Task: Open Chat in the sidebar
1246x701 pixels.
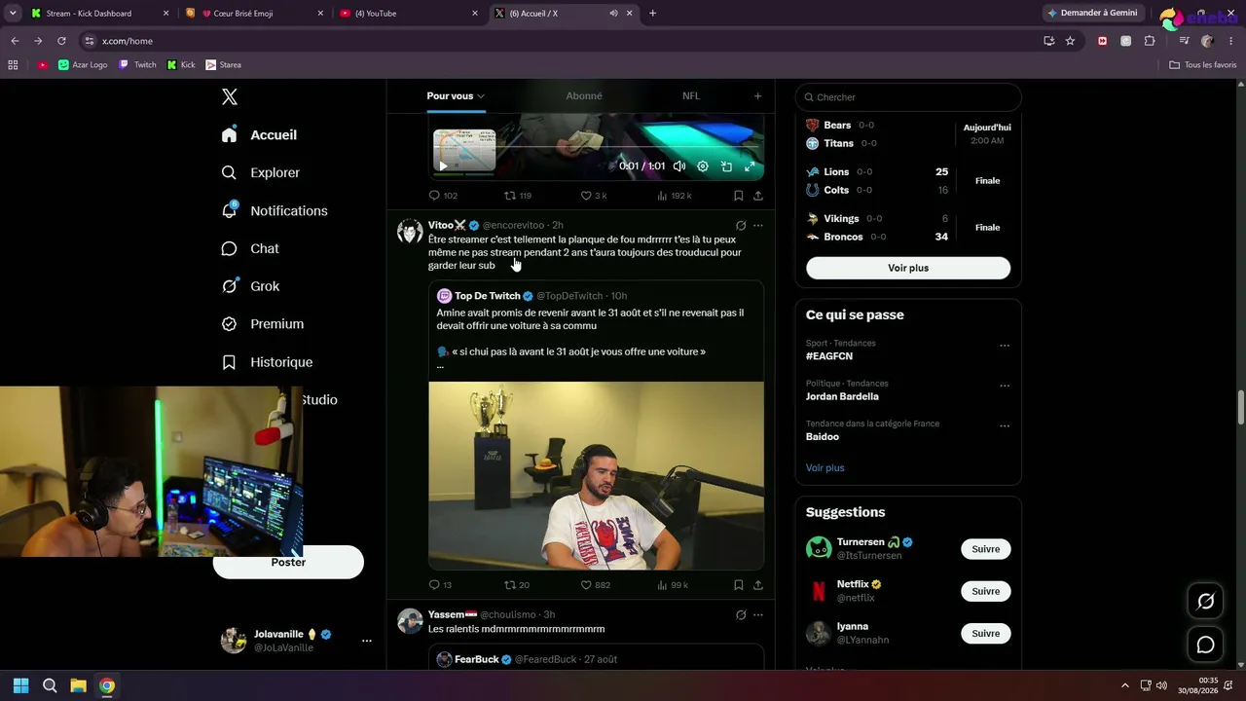Action: (250, 248)
